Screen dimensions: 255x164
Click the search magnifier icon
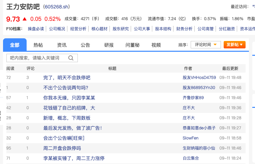point(71,58)
